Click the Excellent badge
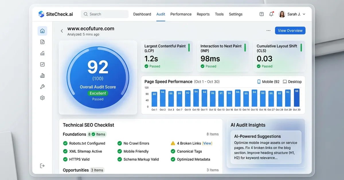 click(98, 93)
